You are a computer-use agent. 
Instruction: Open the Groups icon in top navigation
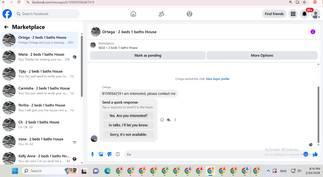[x=189, y=14]
